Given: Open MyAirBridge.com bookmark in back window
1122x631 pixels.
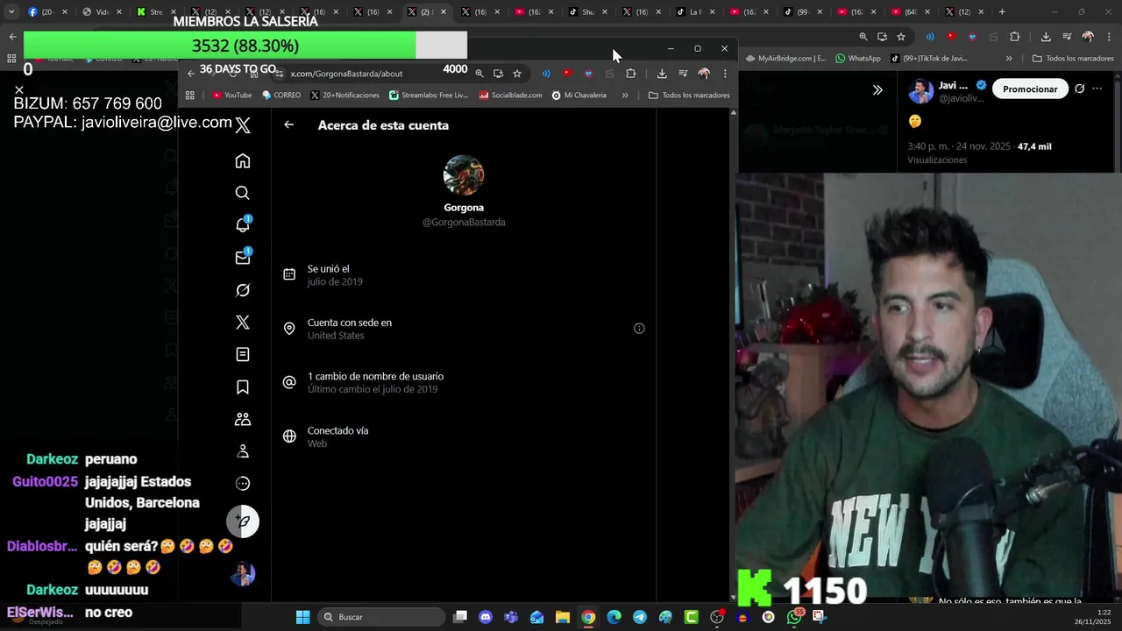Looking at the screenshot, I should tap(786, 59).
